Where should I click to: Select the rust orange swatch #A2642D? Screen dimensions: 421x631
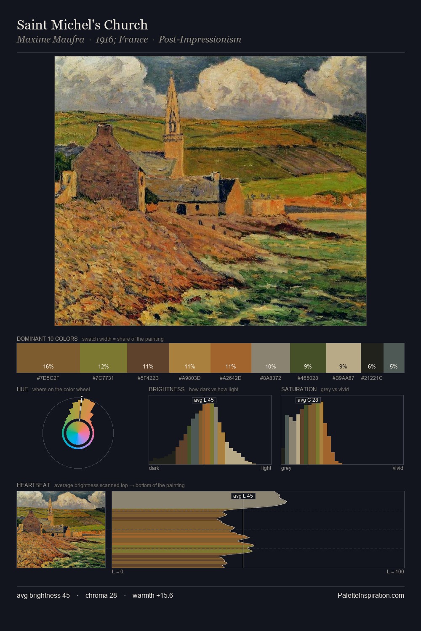(231, 358)
